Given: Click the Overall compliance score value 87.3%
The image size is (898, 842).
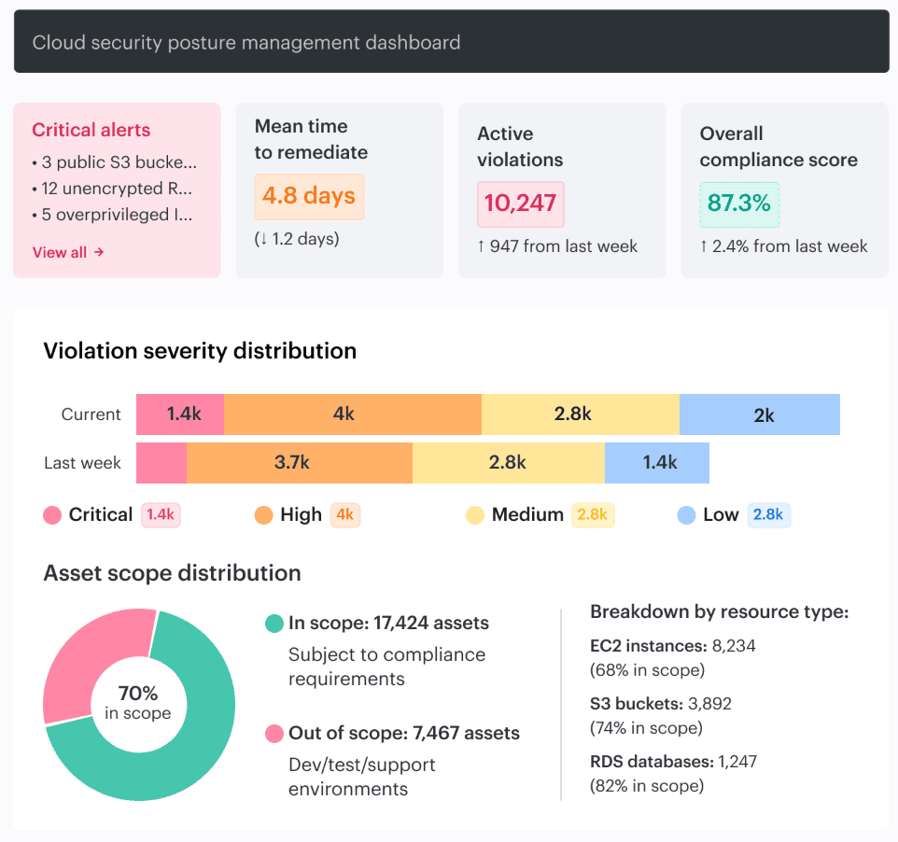Looking at the screenshot, I should [739, 200].
